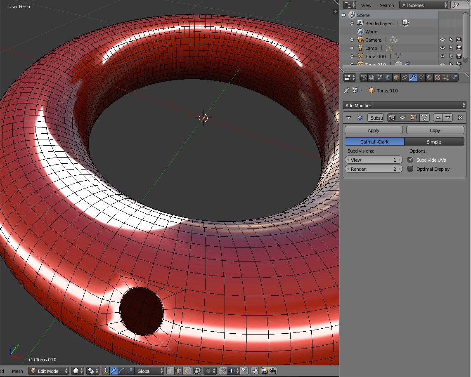This screenshot has width=471, height=377.
Task: Open the Object Constraints chain icon
Action: [405, 78]
